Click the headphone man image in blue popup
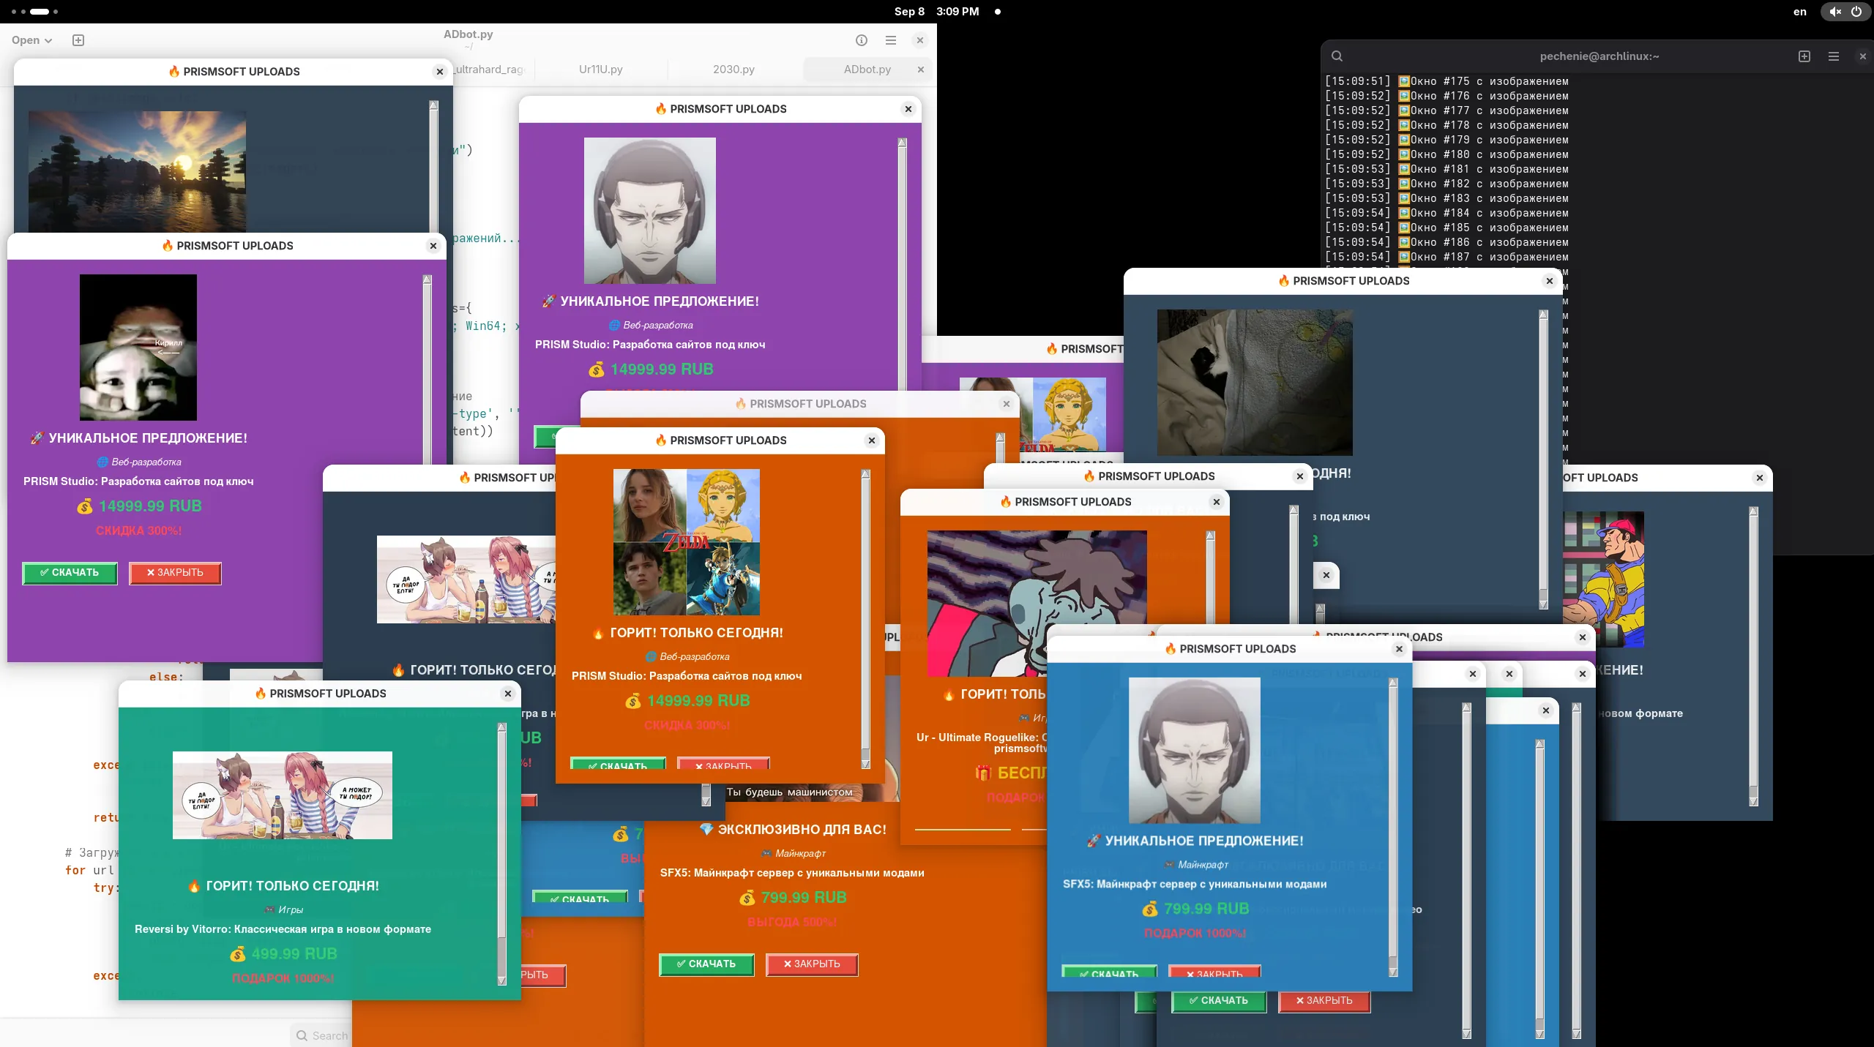This screenshot has height=1047, width=1874. pos(1195,751)
